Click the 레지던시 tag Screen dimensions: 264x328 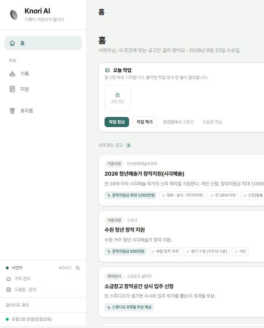click(114, 276)
